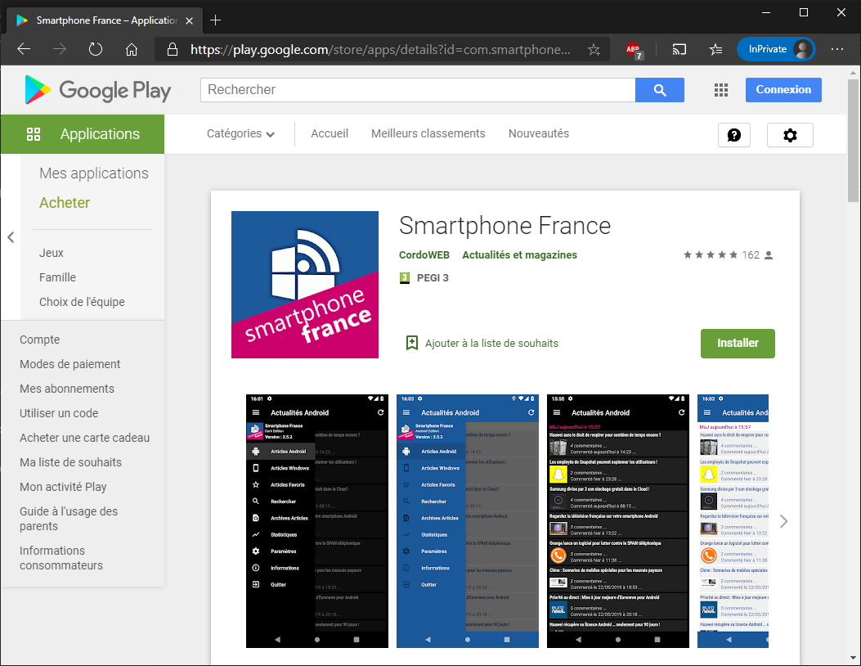861x666 pixels.
Task: Click the cast media icon
Action: coord(679,49)
